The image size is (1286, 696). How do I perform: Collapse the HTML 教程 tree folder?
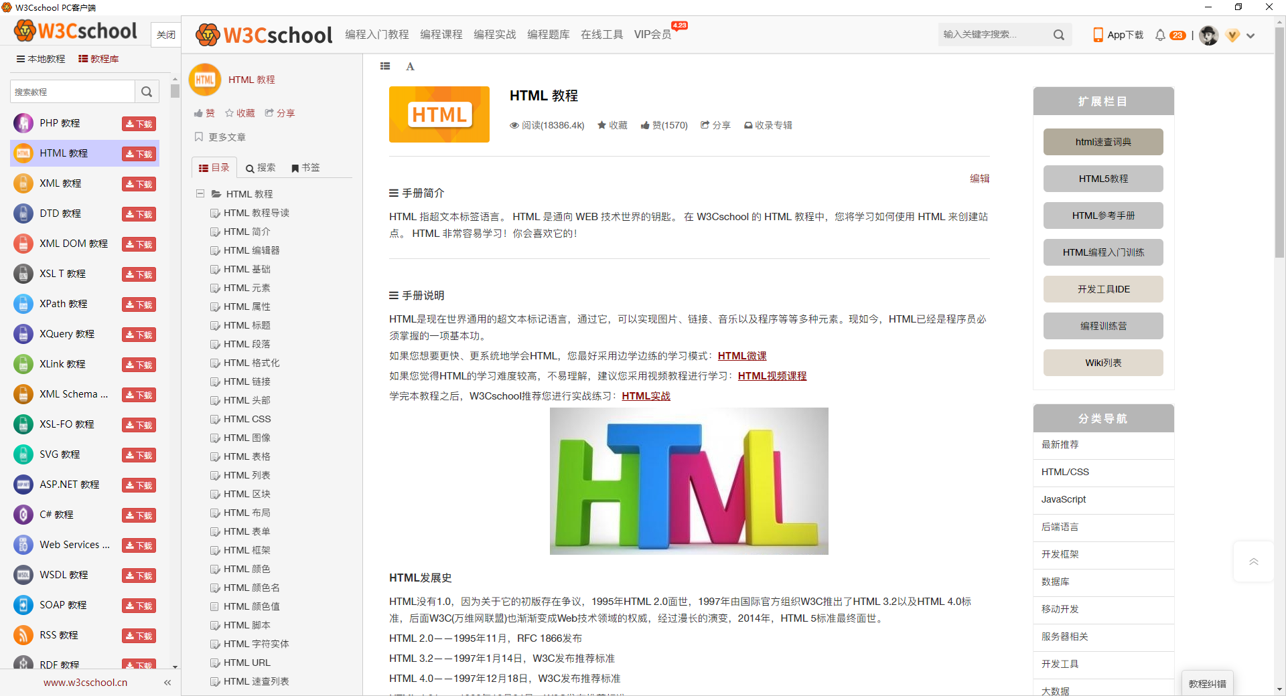[200, 193]
